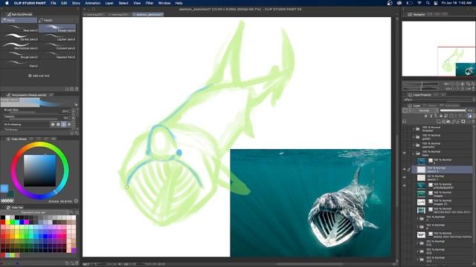Choose strong anti-aliasing option

[x=69, y=125]
